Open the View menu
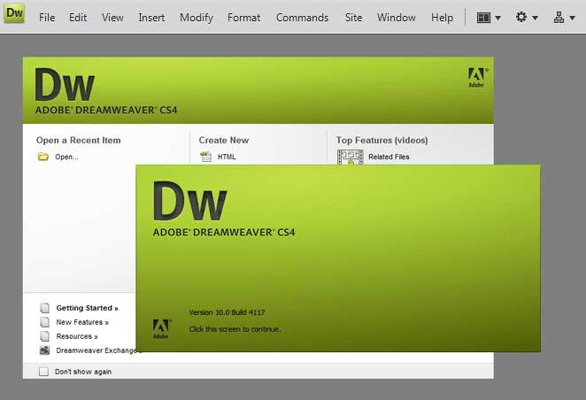 point(112,18)
